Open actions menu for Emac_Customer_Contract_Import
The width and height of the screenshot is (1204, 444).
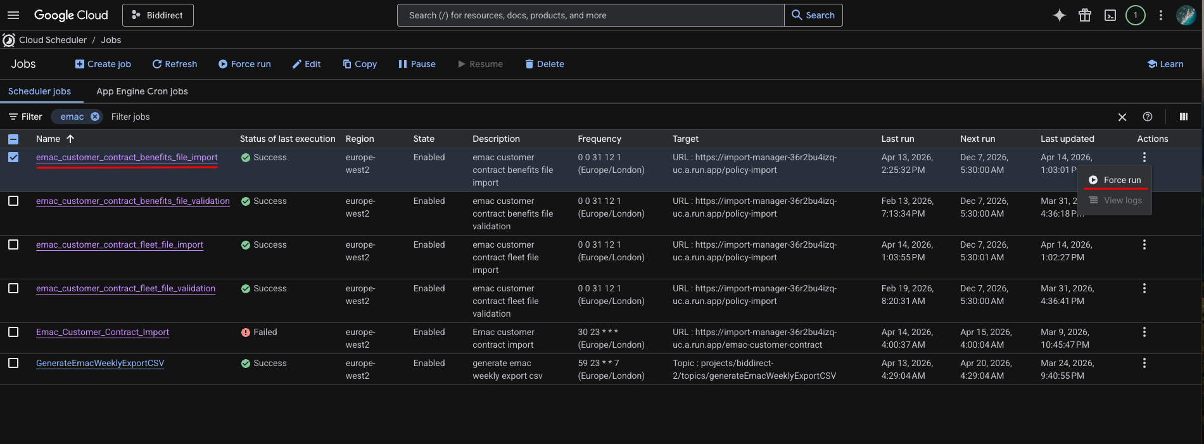(1144, 332)
